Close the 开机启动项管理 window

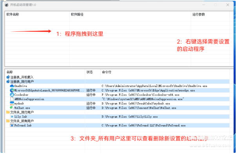[x=228, y=5]
